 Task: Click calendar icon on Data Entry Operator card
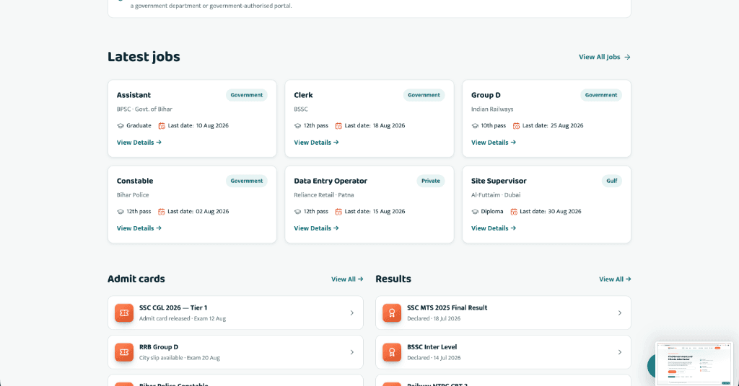pos(338,212)
